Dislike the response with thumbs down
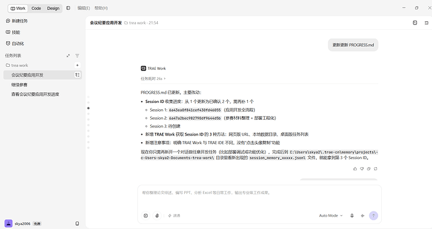The height and width of the screenshot is (229, 432). [362, 168]
